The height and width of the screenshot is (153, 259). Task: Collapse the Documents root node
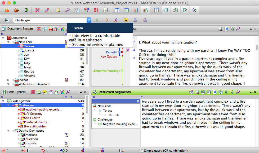(3, 38)
